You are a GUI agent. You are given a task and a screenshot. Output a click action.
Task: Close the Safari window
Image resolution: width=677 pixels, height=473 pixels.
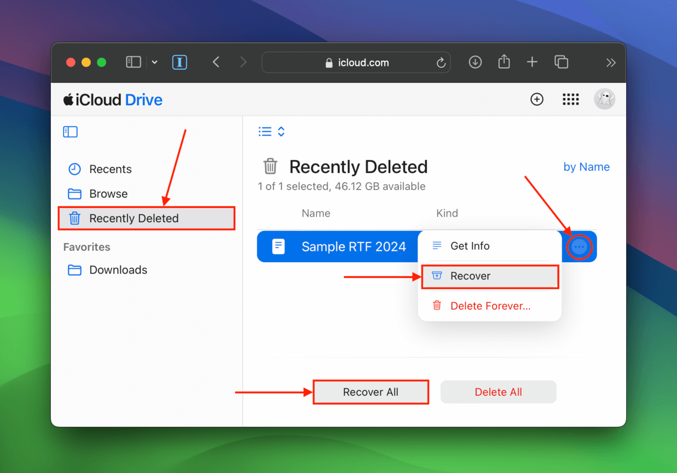click(x=71, y=63)
